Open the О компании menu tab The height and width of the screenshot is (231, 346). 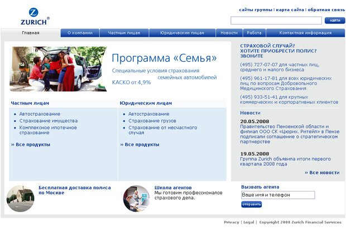click(80, 33)
